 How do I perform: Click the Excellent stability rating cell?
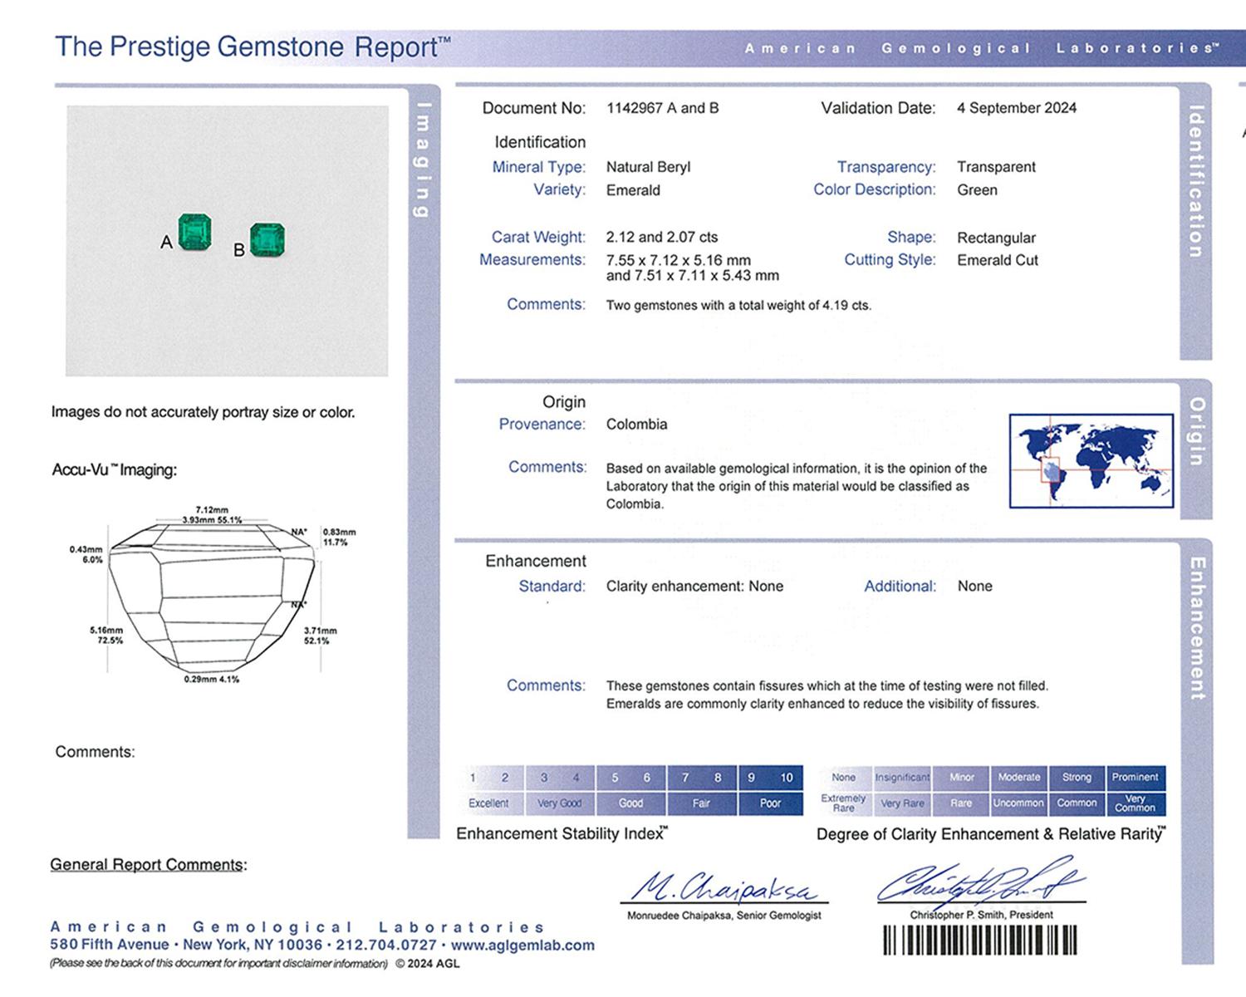[490, 803]
